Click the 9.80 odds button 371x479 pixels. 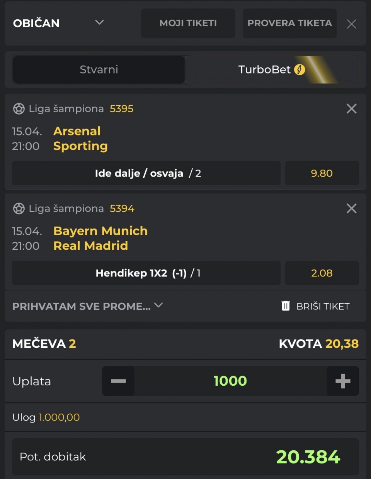[x=322, y=173]
